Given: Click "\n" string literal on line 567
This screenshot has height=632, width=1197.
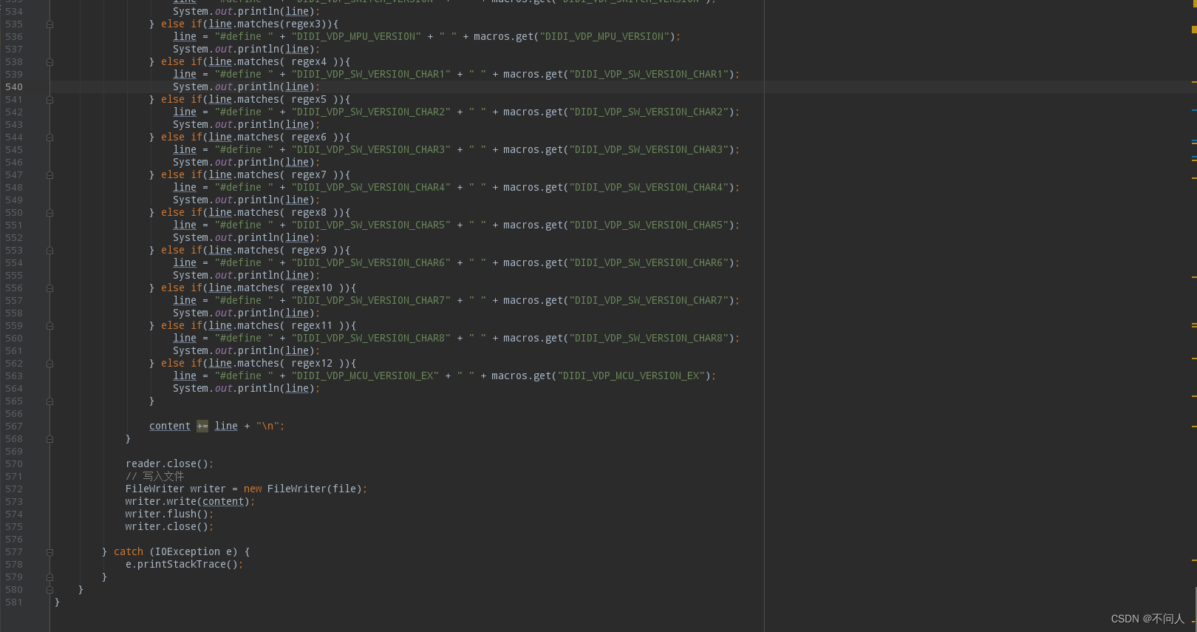Looking at the screenshot, I should 267,427.
